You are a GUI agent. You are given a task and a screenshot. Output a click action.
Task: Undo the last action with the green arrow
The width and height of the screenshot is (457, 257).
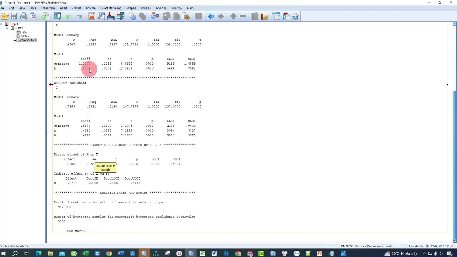click(x=69, y=16)
